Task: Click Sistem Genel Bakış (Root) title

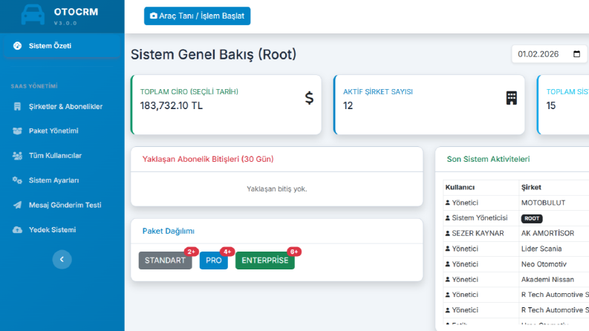Action: coord(213,54)
